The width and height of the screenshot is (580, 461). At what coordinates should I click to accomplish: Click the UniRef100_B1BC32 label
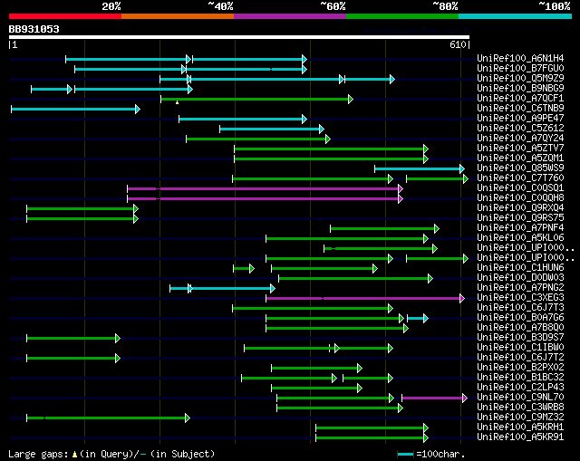(x=520, y=378)
